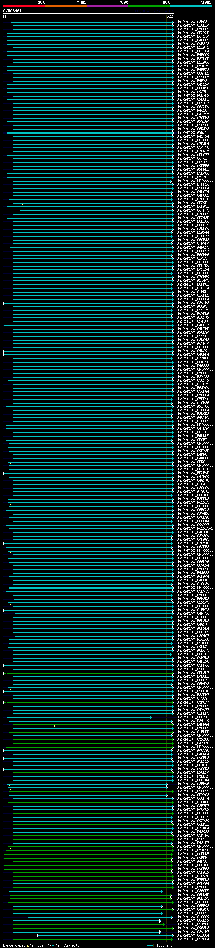Click hit label UniRef100_Q1HRK1
The height and width of the screenshot is (948, 215).
tap(193, 292)
